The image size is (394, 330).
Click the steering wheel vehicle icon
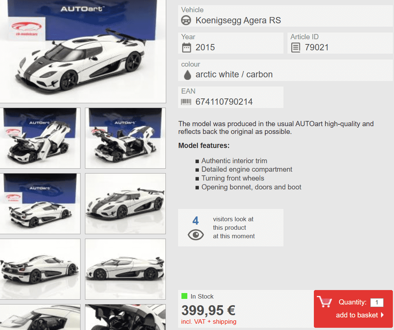(x=186, y=20)
